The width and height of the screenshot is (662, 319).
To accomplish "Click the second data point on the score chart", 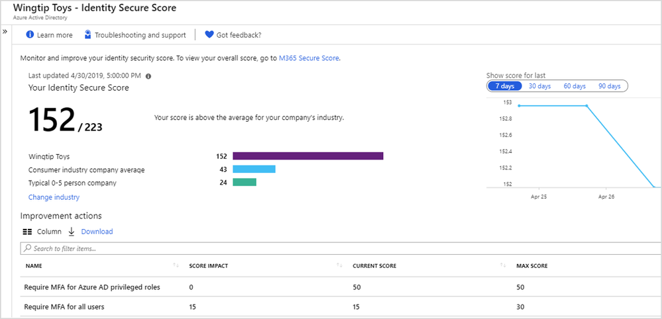I will point(586,106).
